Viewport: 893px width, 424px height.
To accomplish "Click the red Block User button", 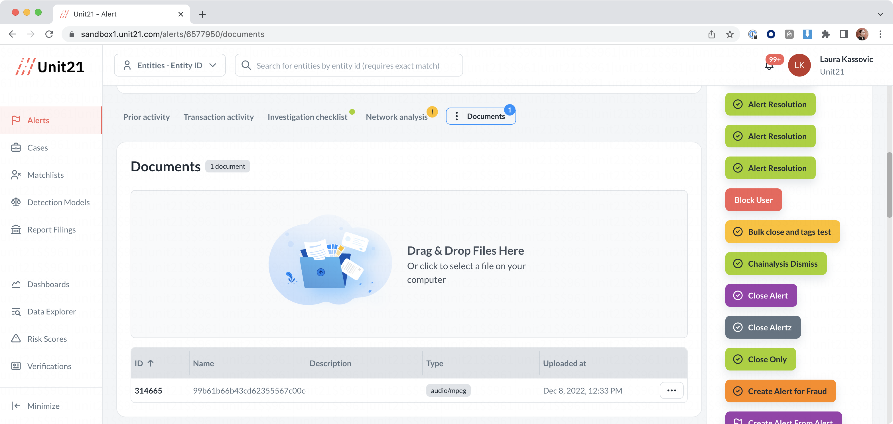I will click(753, 200).
